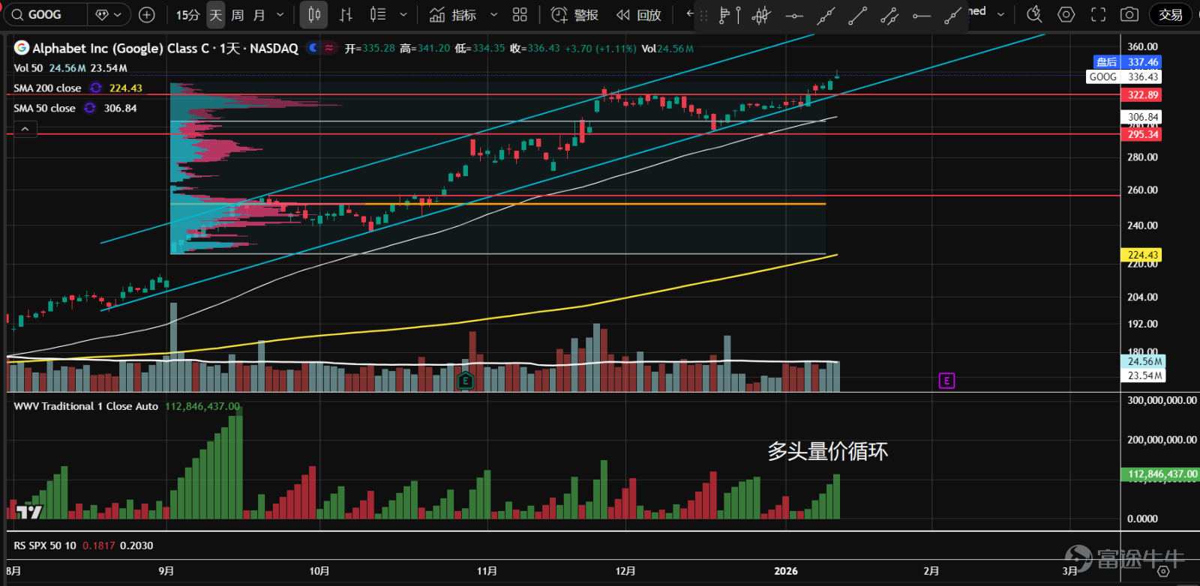Image resolution: width=1200 pixels, height=586 pixels.
Task: Select the bar chart type icon
Action: click(346, 14)
